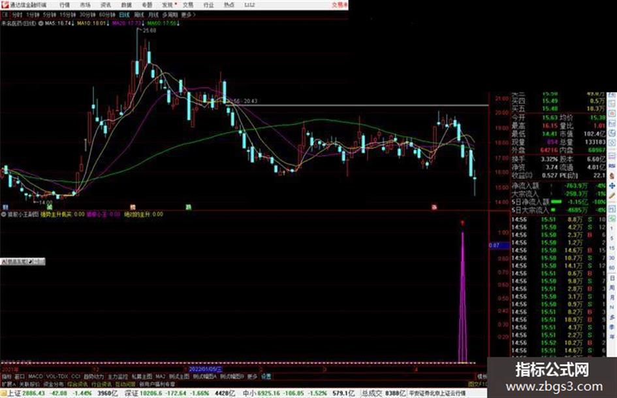Select the 15 minute shortcut in right sidebar

coord(612,248)
